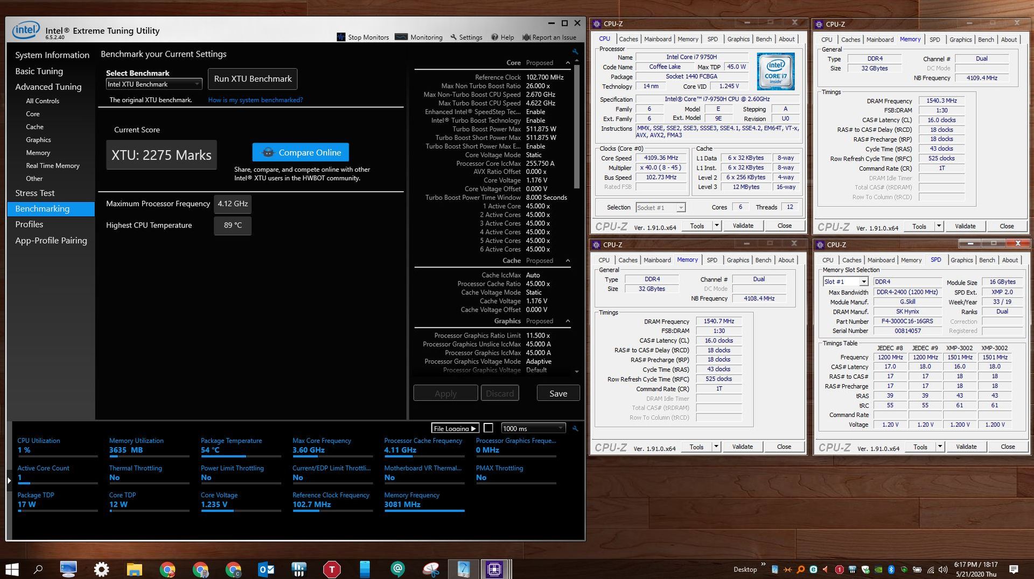Open the CPU-Z icon in the taskbar

tap(494, 569)
